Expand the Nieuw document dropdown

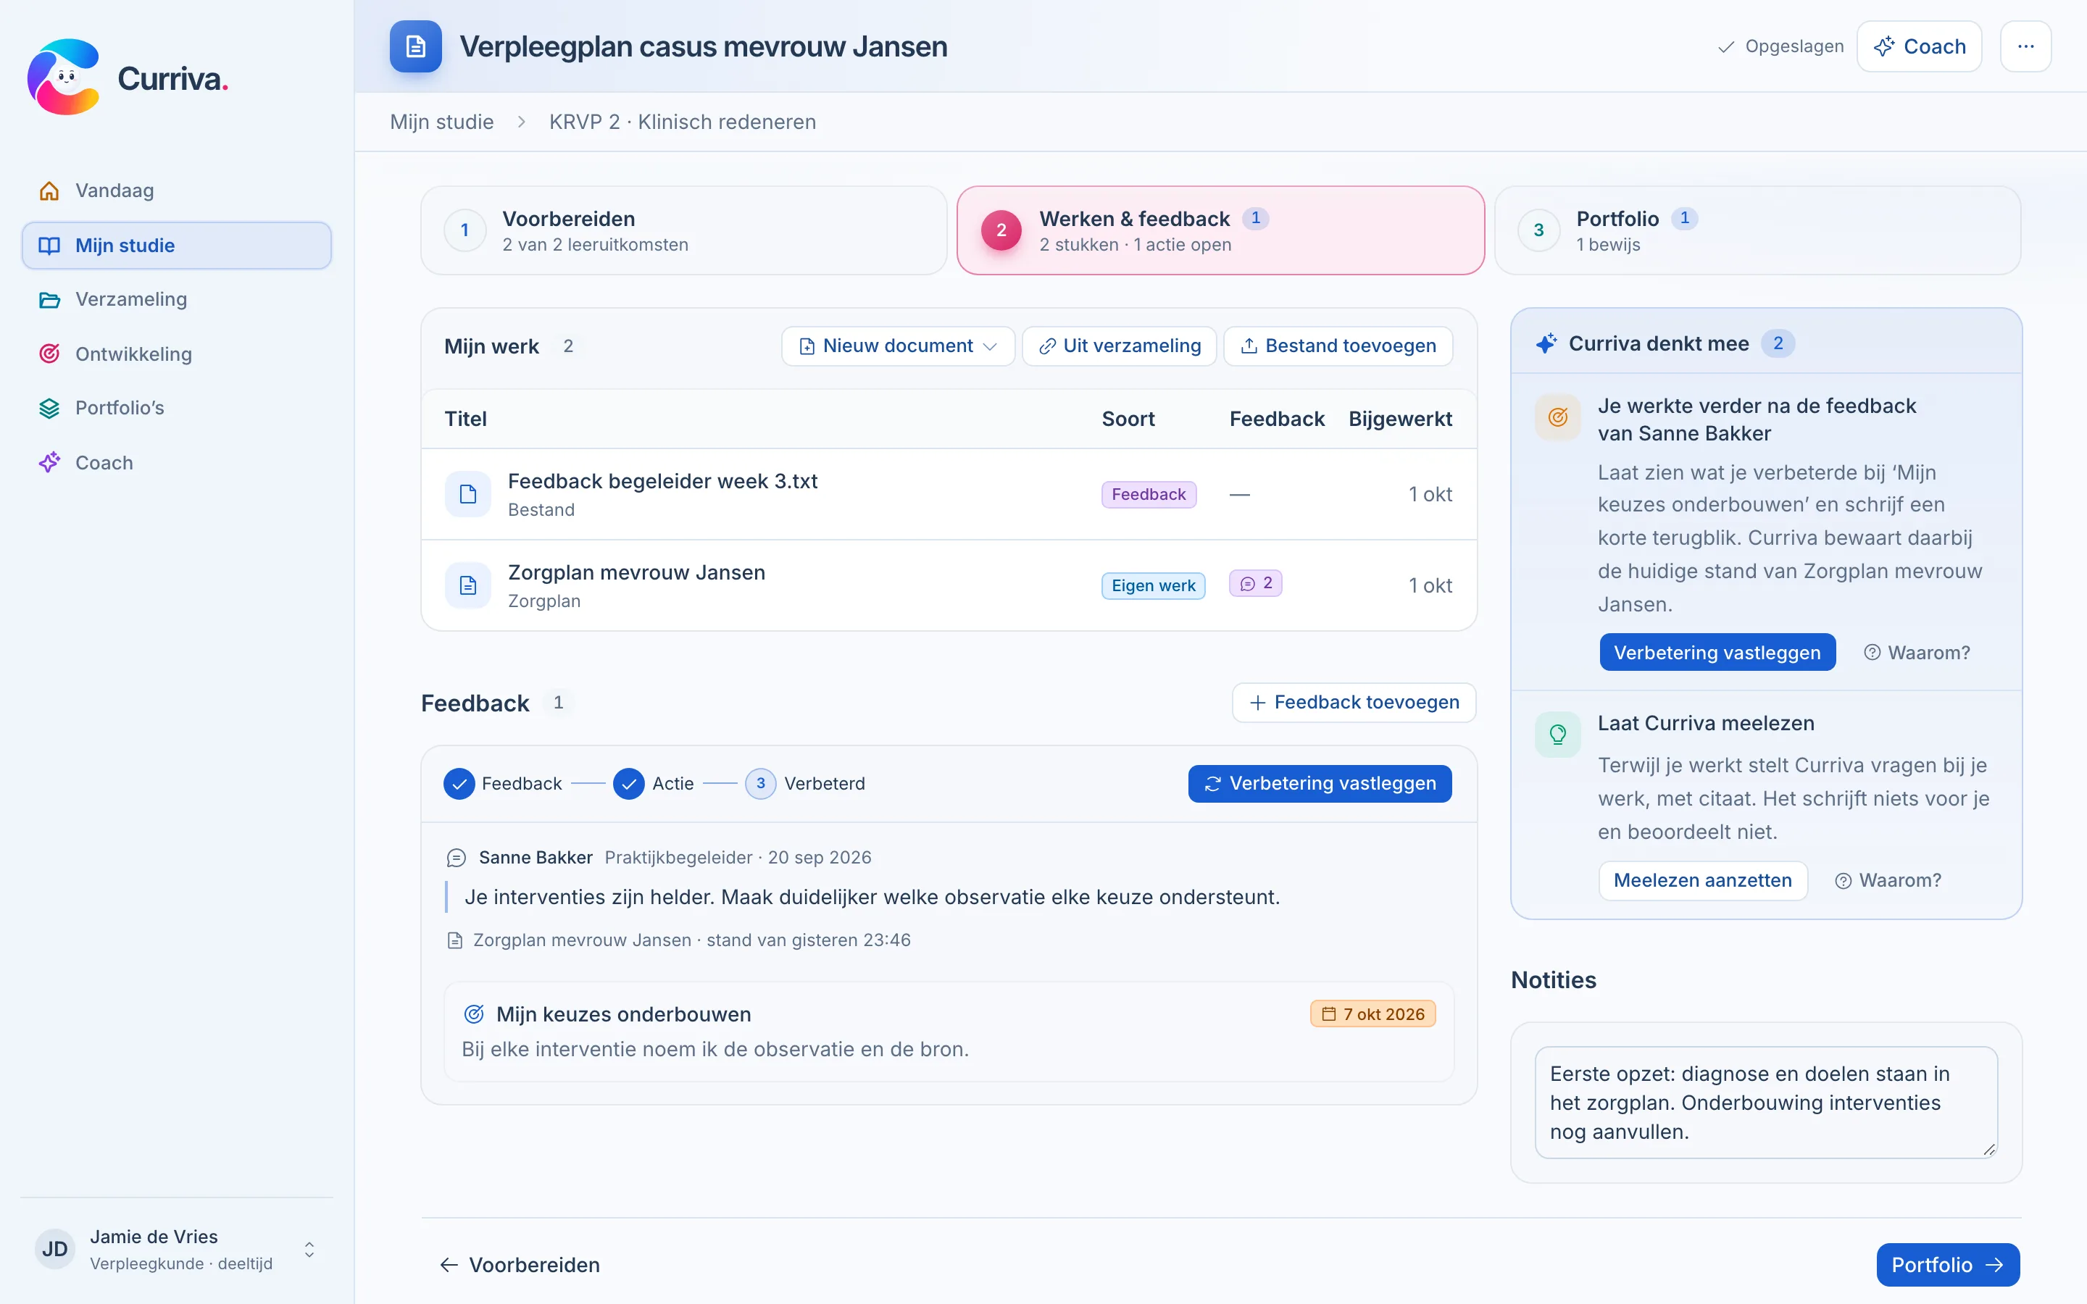[x=898, y=346]
